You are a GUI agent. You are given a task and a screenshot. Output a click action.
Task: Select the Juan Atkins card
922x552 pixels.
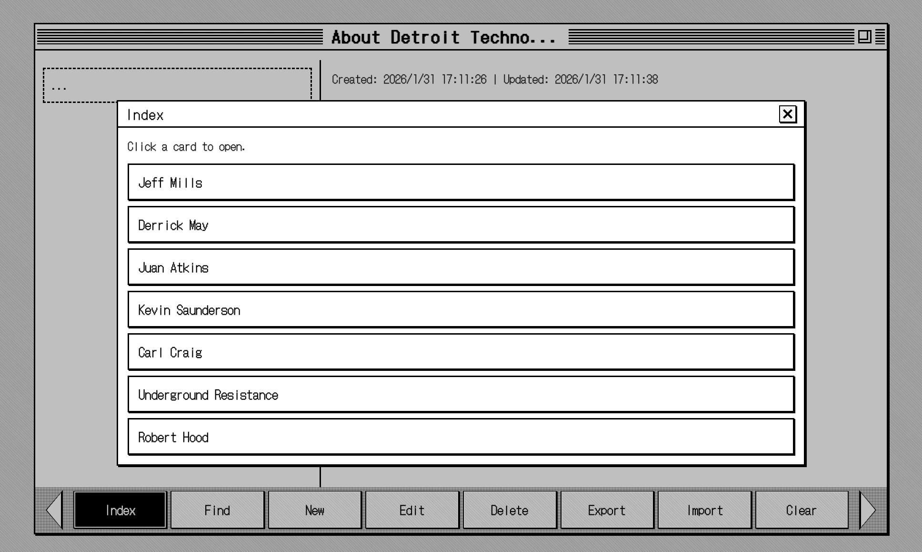click(x=461, y=267)
